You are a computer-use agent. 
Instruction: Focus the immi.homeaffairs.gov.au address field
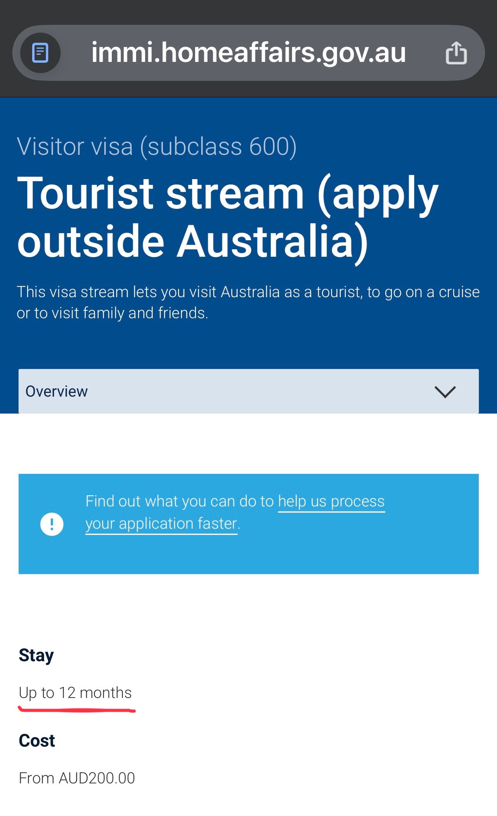248,53
